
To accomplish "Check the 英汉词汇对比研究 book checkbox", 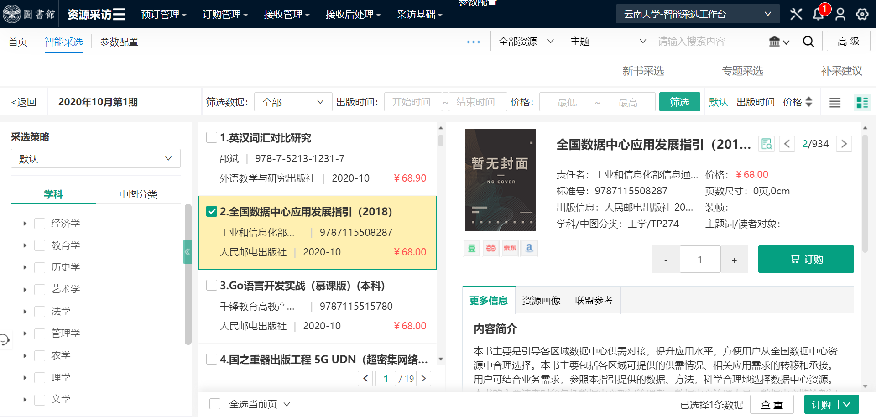I will [x=212, y=137].
